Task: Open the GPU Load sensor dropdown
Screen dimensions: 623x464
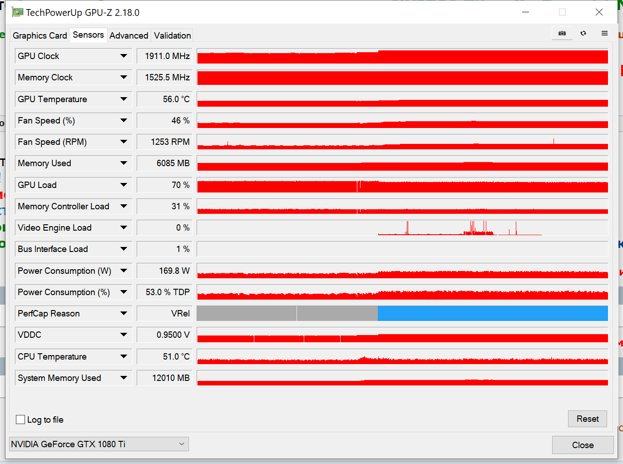Action: pos(124,185)
